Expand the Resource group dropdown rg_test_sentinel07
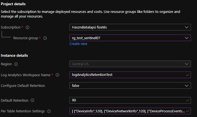The height and width of the screenshot is (117, 197). (x=130, y=38)
